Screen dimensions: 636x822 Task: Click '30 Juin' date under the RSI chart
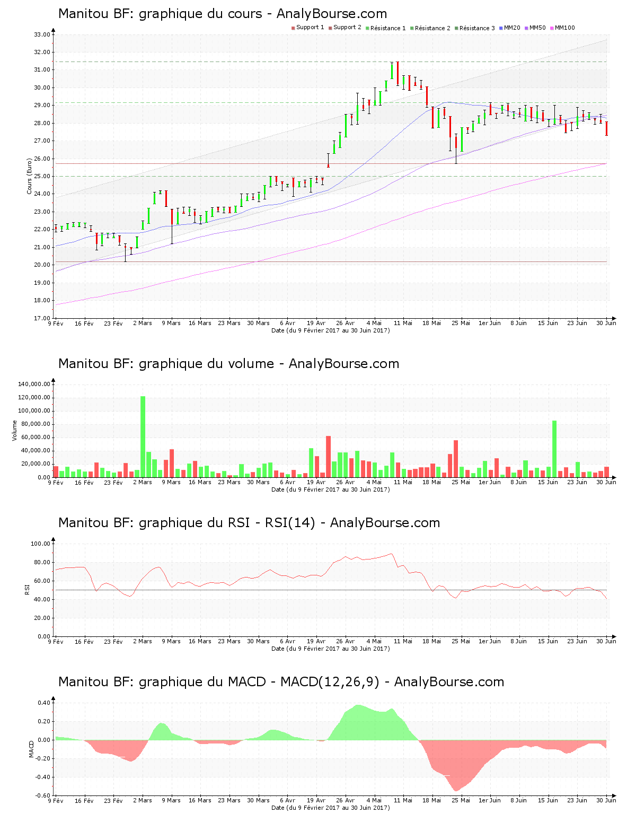pyautogui.click(x=606, y=641)
